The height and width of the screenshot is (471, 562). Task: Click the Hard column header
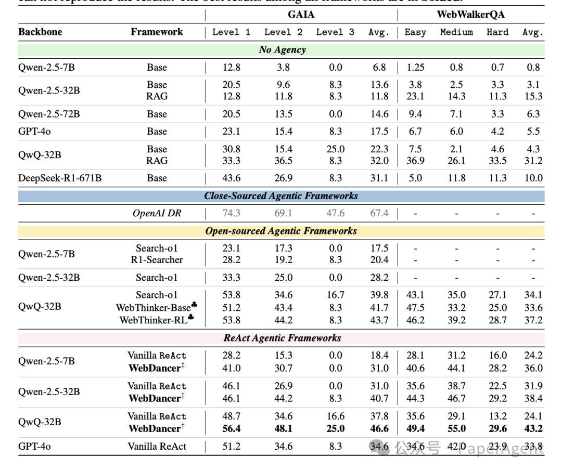[x=497, y=32]
